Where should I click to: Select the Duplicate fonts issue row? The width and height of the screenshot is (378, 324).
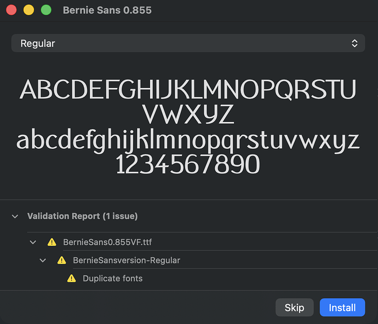coord(112,279)
